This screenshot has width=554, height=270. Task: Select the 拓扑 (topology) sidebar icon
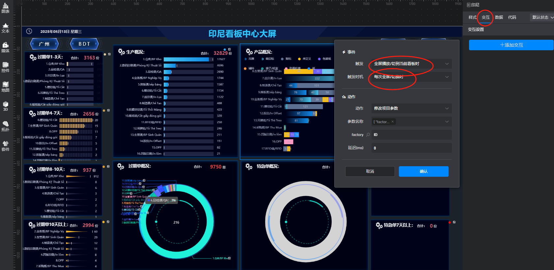[x=5, y=126]
